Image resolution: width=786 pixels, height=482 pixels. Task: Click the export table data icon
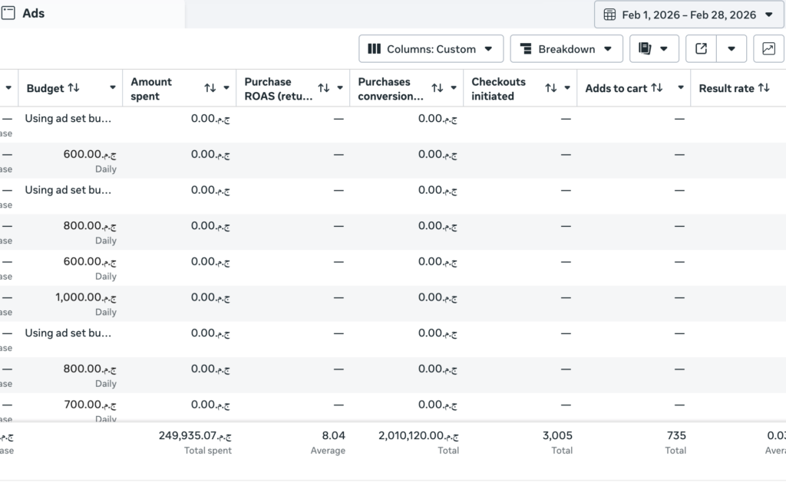[x=702, y=48]
